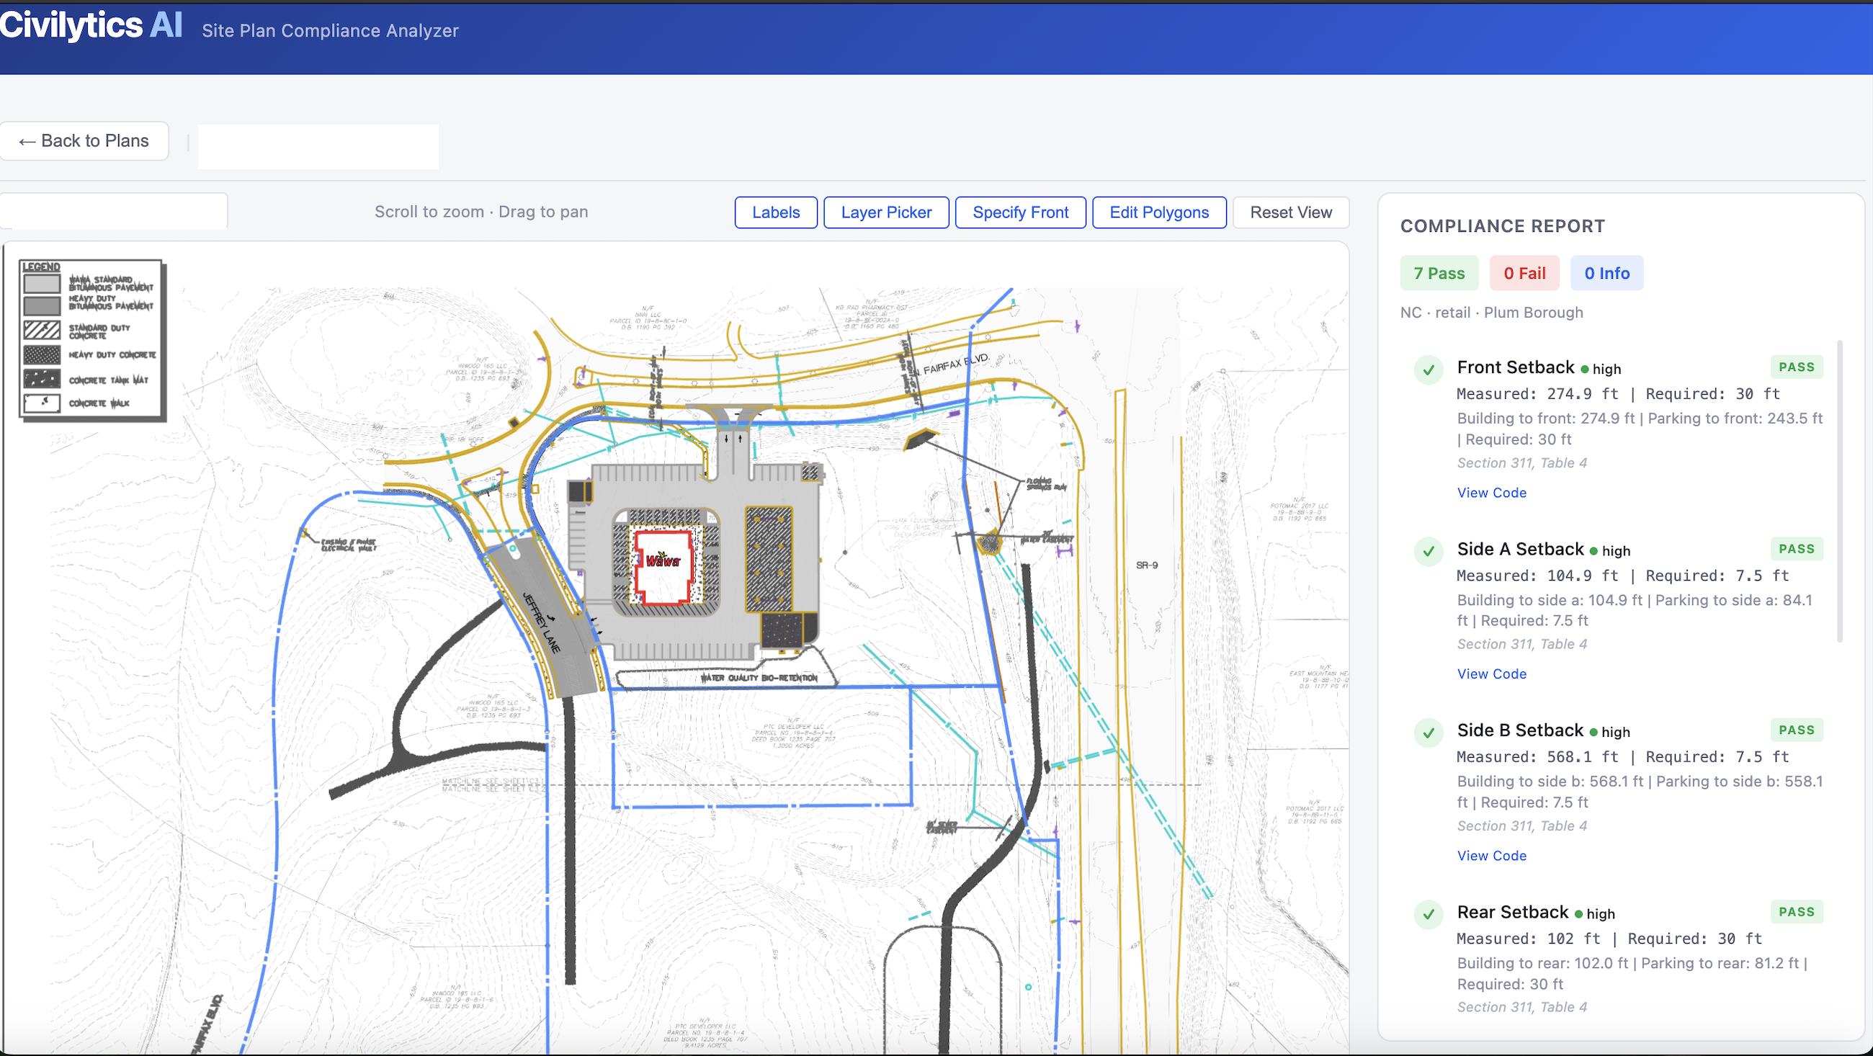The width and height of the screenshot is (1873, 1056).
Task: Click the green checkmark beside Rear Setback
Action: tap(1428, 915)
